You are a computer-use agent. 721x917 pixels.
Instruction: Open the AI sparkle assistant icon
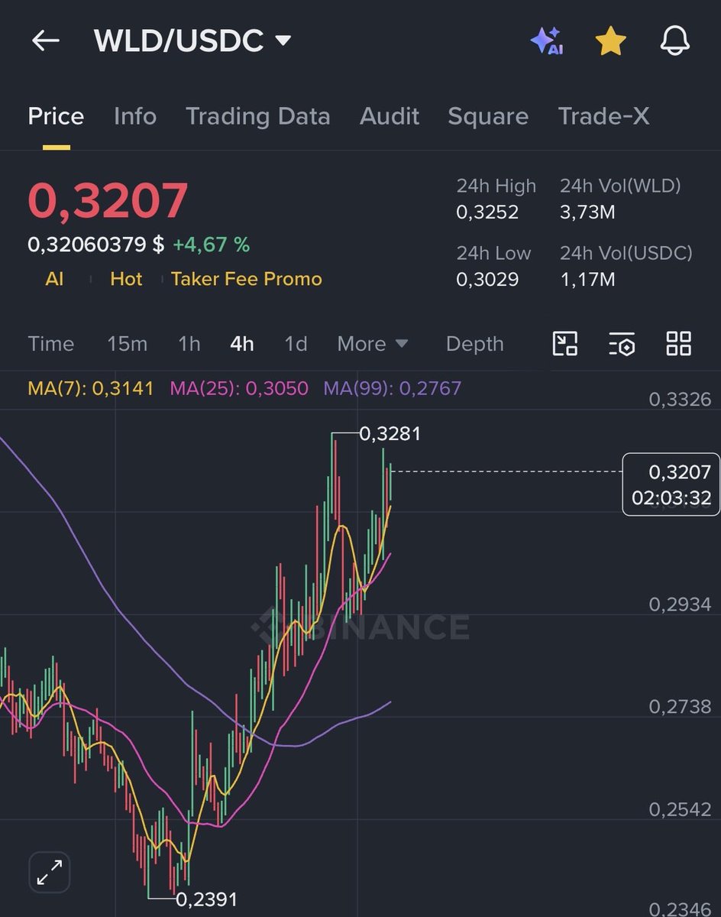coord(546,41)
